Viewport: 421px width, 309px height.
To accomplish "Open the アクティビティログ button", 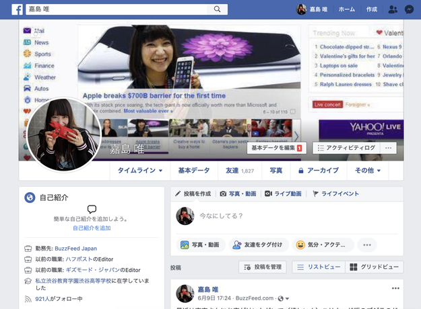I will 346,148.
